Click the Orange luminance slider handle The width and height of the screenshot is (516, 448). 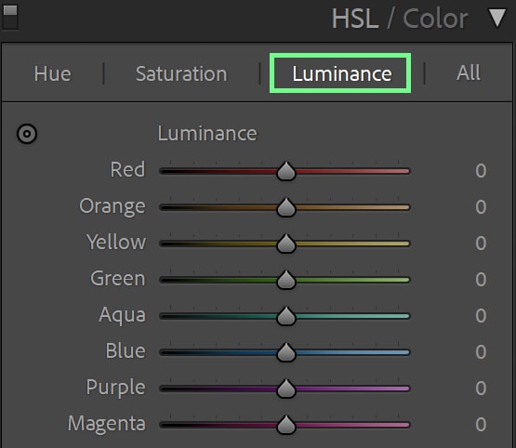[x=286, y=207]
